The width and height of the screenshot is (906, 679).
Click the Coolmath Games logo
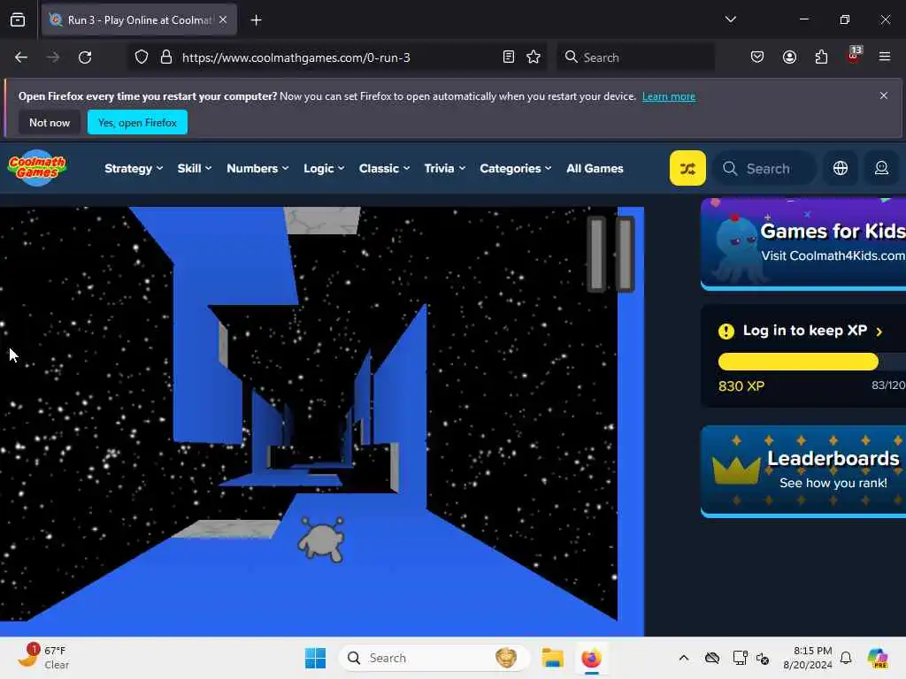37,168
